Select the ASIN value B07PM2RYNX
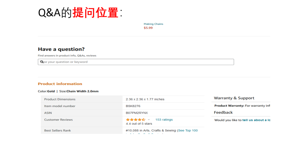 point(137,113)
